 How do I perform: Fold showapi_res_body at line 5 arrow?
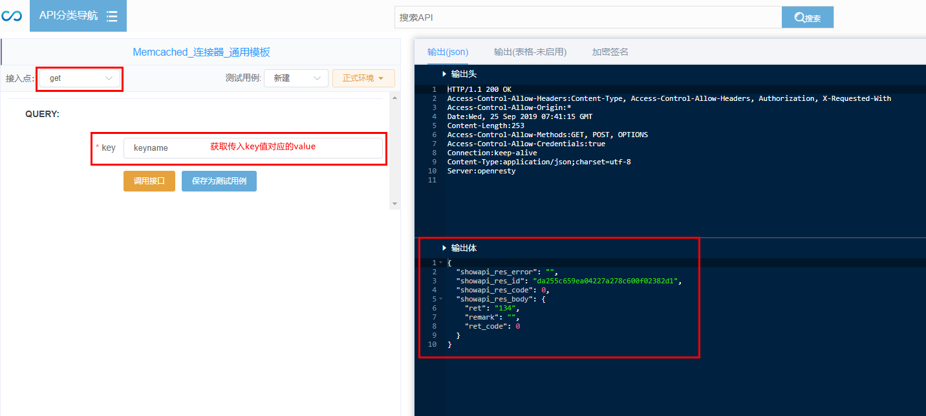(x=440, y=300)
